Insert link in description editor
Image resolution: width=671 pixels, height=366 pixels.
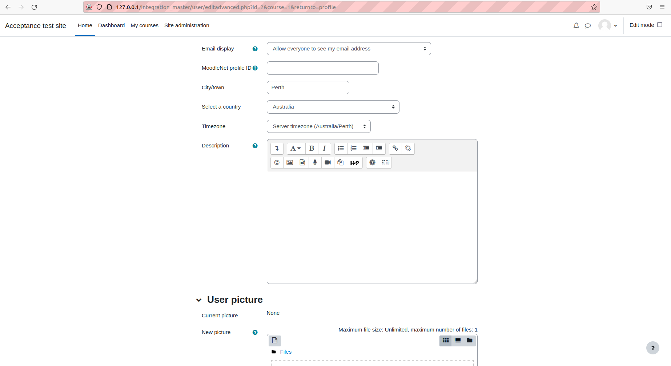(x=395, y=149)
